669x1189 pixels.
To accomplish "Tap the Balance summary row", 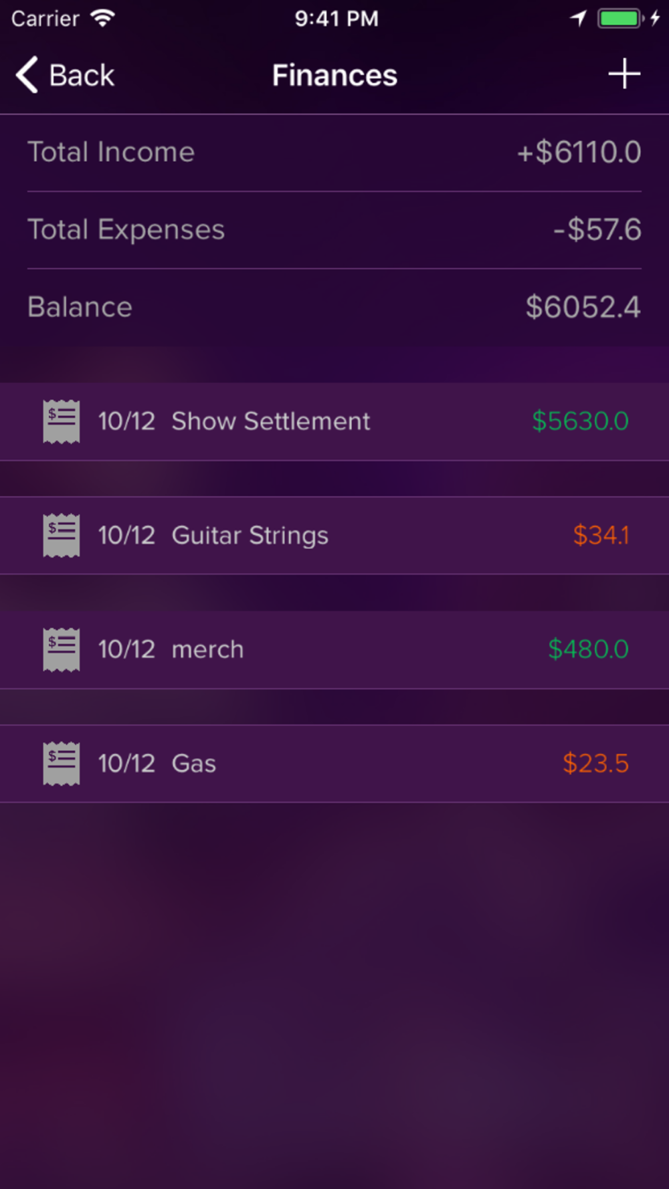I will point(334,308).
